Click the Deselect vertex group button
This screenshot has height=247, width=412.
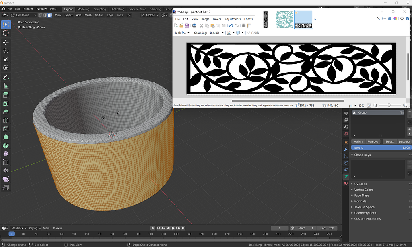click(x=404, y=142)
